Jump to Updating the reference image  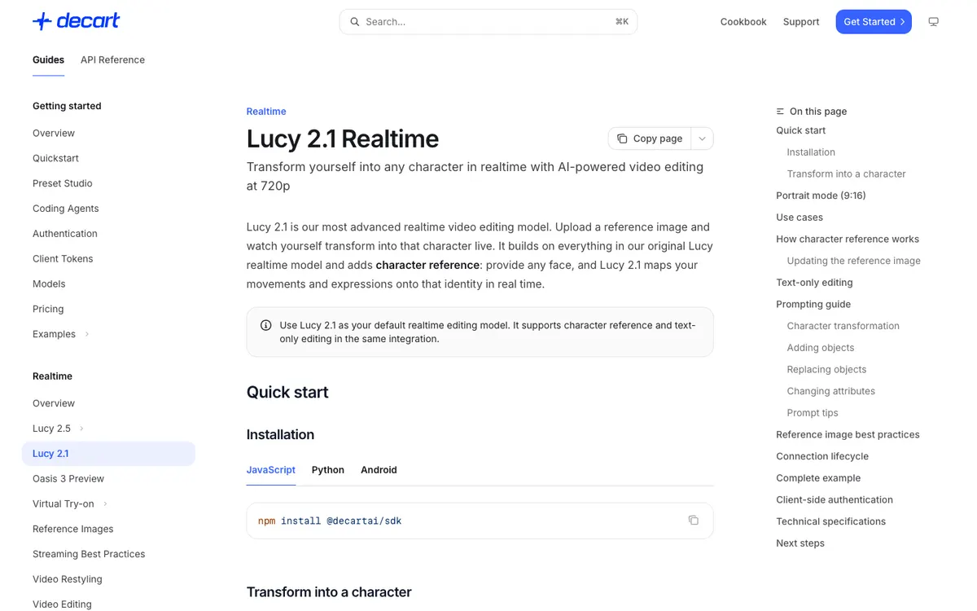click(853, 261)
